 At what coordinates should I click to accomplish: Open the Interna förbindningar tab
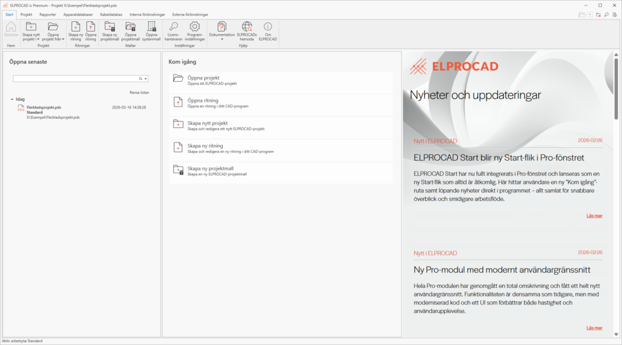click(x=147, y=15)
